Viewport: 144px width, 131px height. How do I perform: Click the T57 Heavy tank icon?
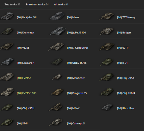pyautogui.click(x=107, y=16)
